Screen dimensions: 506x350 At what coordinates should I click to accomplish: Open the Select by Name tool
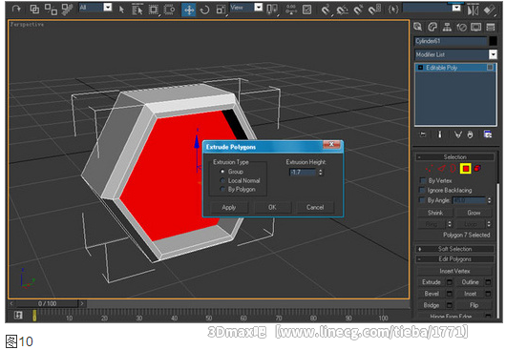click(x=137, y=10)
